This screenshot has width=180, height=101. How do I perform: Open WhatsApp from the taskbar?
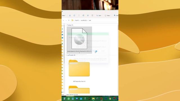pos(69,98)
